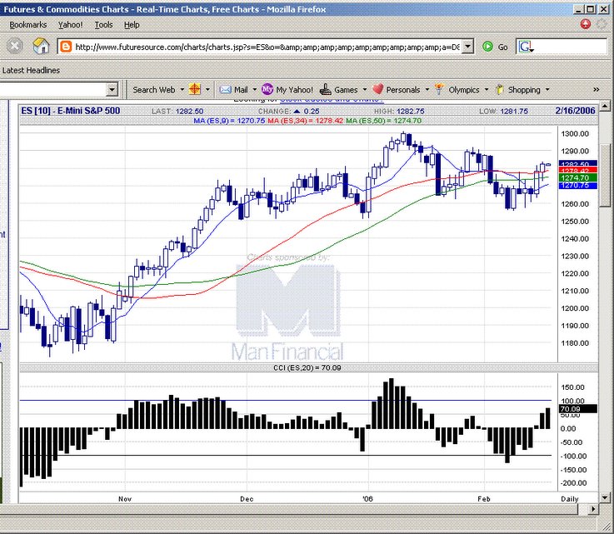Click the horizontal scrollbar right arrow

[x=593, y=509]
